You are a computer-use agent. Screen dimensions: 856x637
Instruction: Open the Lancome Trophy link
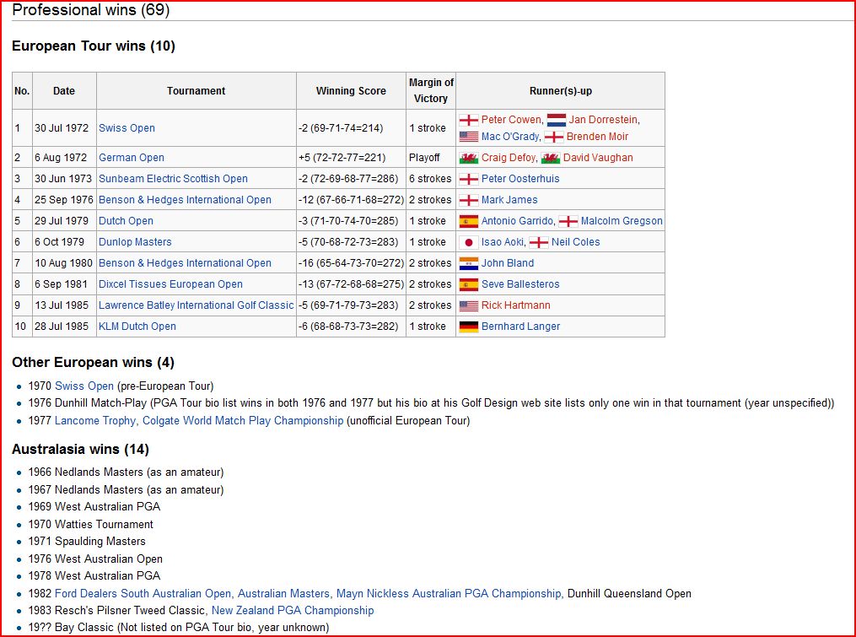click(95, 421)
